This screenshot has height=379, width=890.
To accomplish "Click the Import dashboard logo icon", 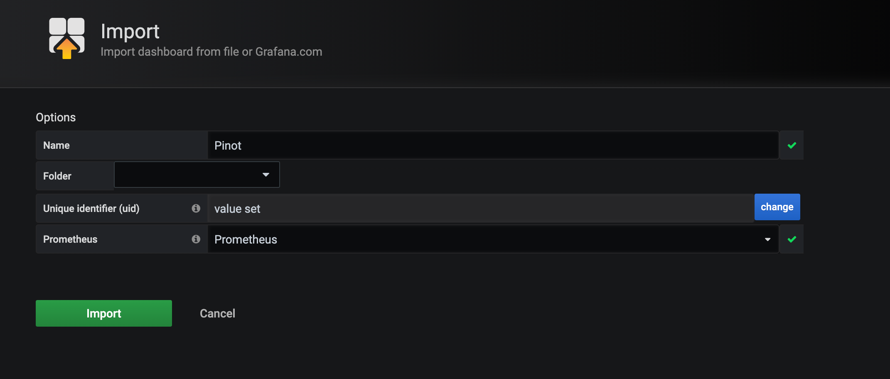I will (x=66, y=38).
